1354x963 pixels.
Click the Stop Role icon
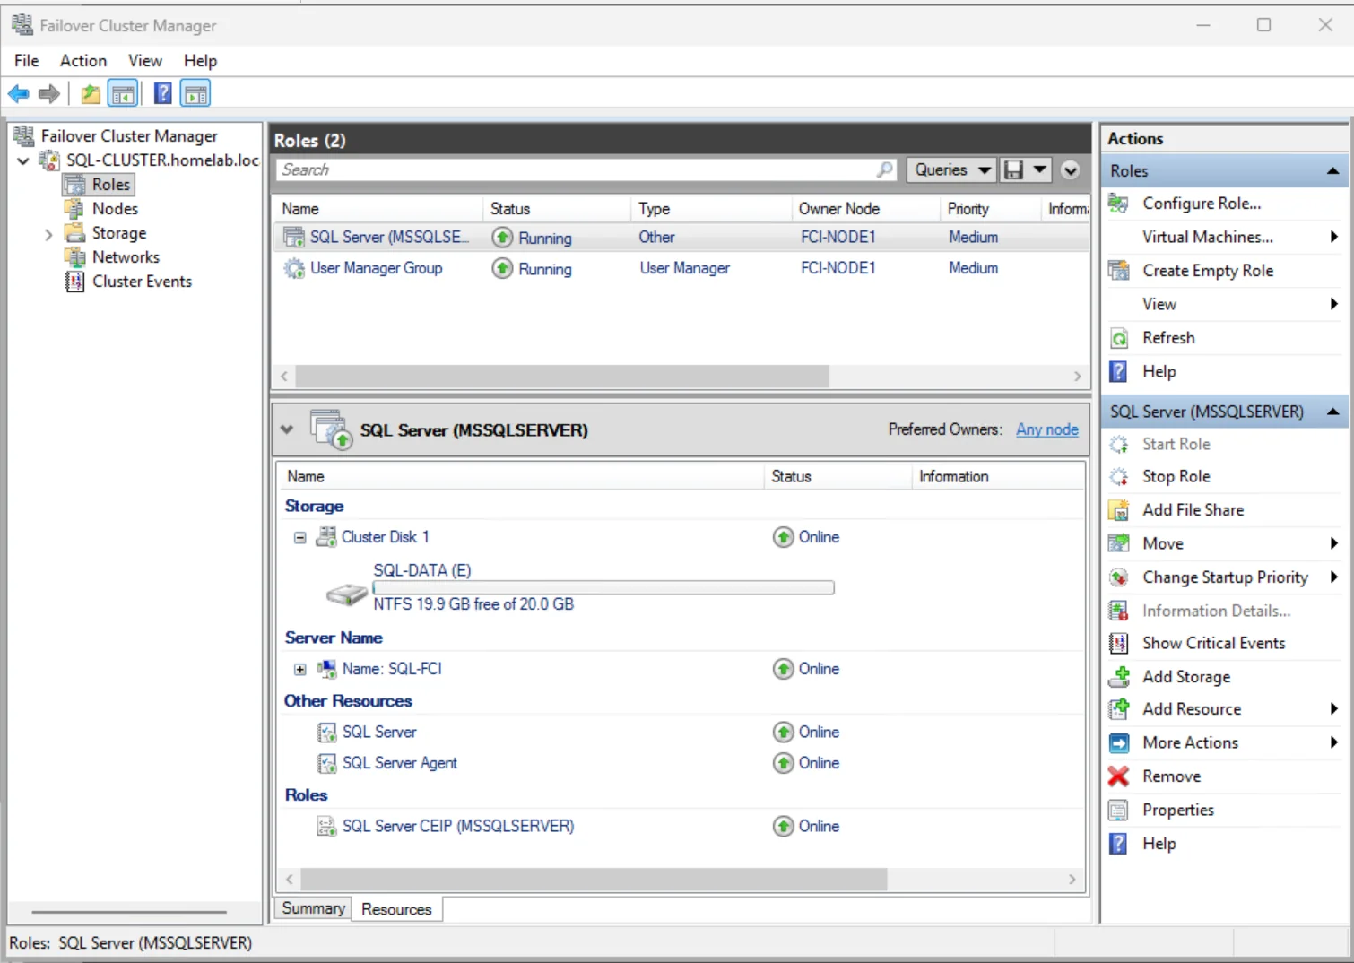[1118, 477]
